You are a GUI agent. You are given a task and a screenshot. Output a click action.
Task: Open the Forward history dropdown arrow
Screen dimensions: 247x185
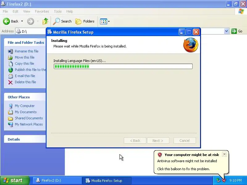(38, 21)
